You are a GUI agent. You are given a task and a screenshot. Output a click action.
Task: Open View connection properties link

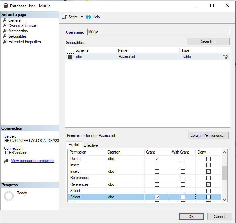[x=33, y=161]
